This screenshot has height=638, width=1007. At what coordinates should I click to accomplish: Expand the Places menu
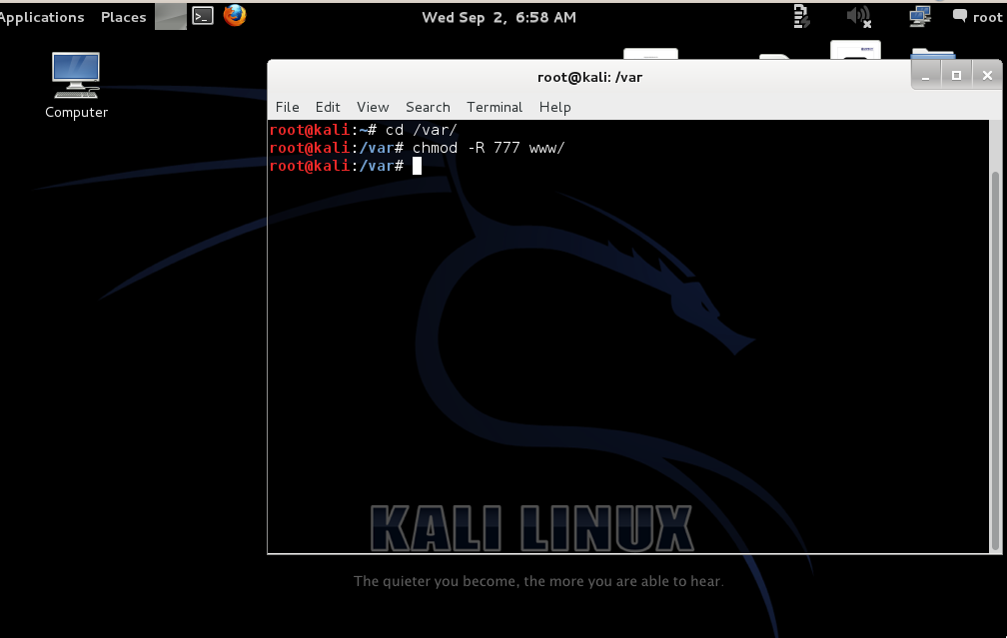(x=124, y=17)
